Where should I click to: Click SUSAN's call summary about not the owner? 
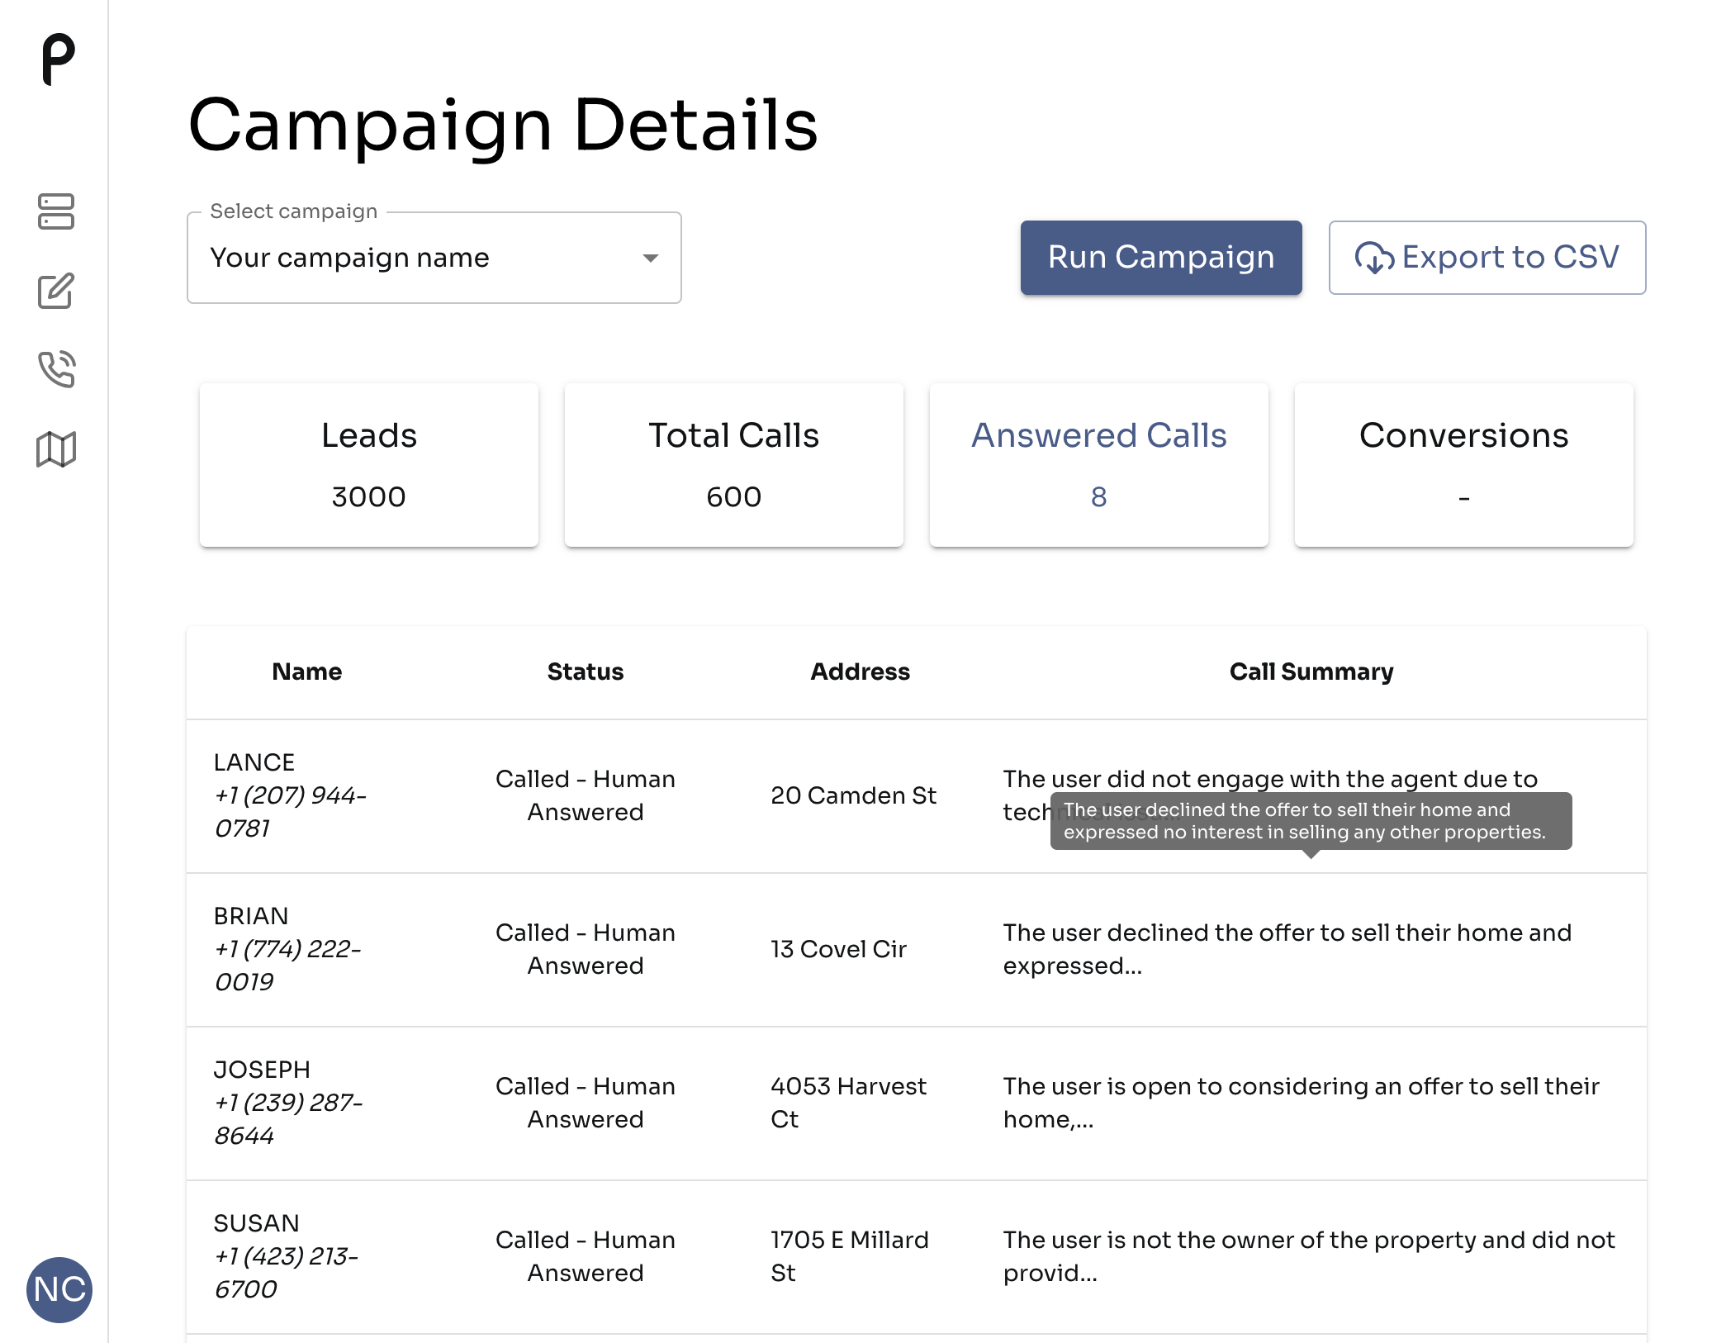(1309, 1256)
